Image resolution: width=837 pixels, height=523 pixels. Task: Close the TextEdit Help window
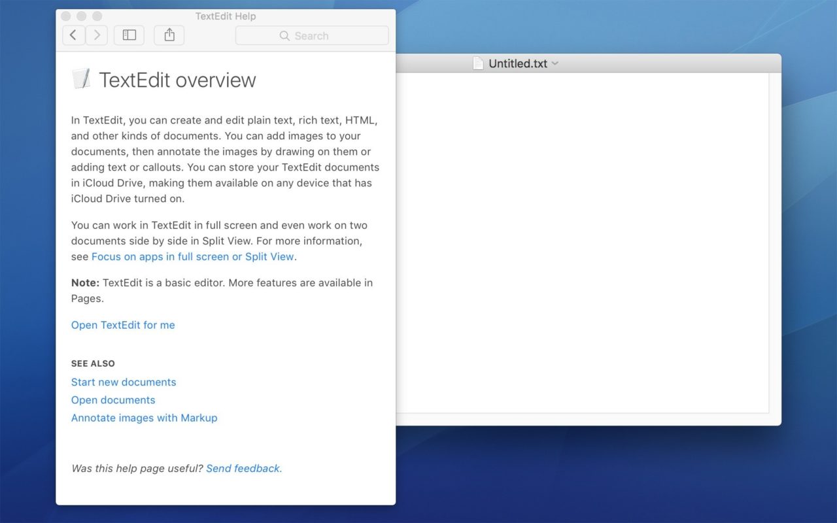click(66, 16)
